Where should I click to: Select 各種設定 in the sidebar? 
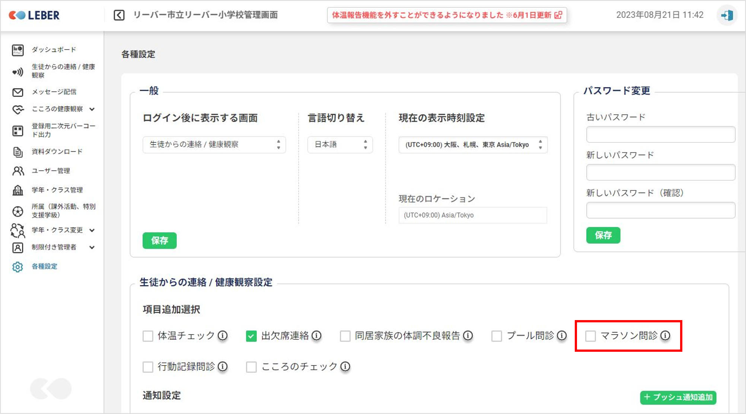pos(44,266)
